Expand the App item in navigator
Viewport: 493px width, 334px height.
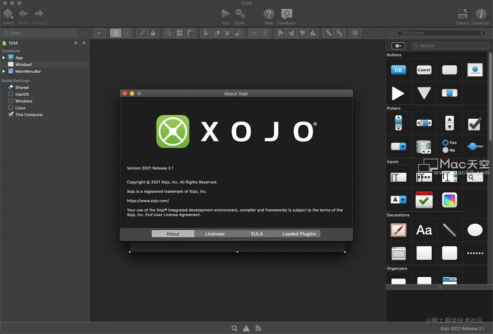click(x=4, y=57)
